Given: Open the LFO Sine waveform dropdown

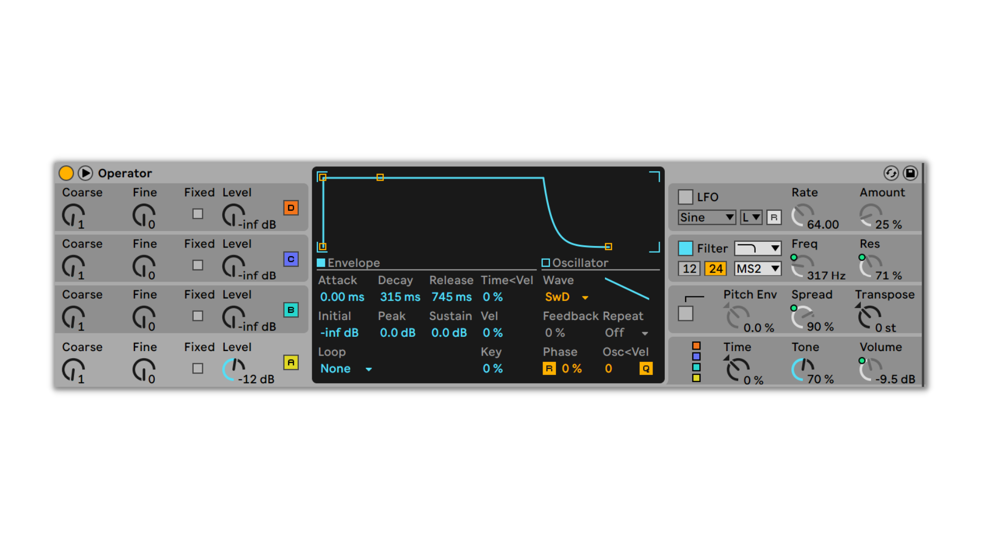Looking at the screenshot, I should point(707,217).
